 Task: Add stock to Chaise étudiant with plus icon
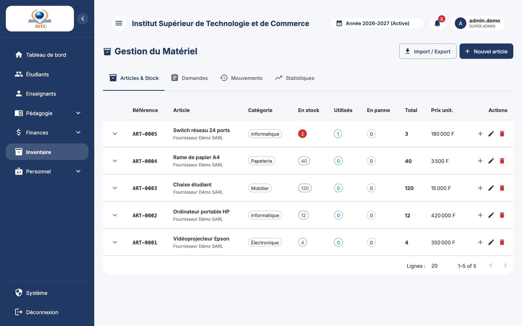pos(480,188)
